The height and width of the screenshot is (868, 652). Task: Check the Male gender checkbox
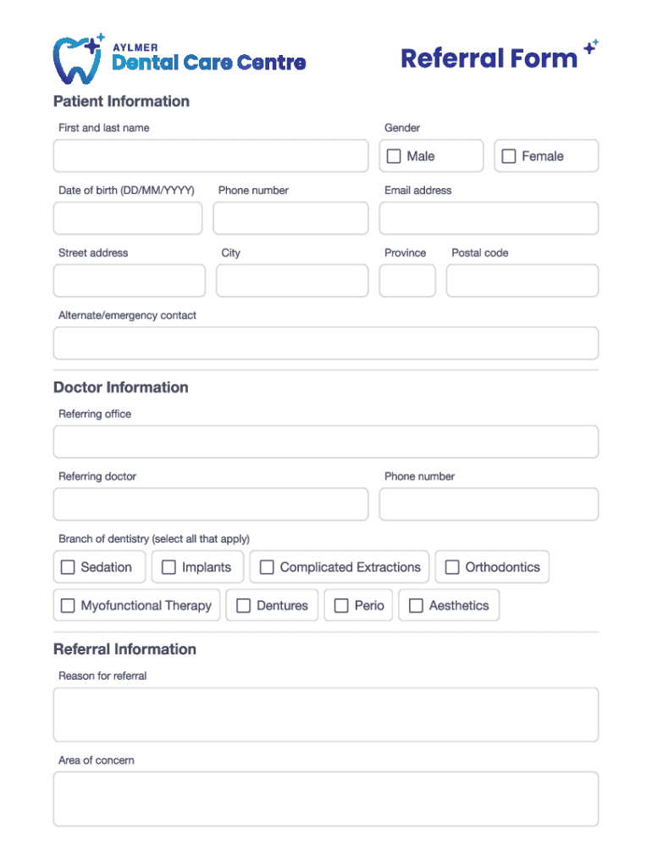[394, 156]
